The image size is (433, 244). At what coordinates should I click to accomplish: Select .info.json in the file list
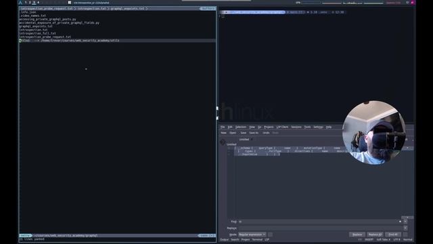[28, 12]
